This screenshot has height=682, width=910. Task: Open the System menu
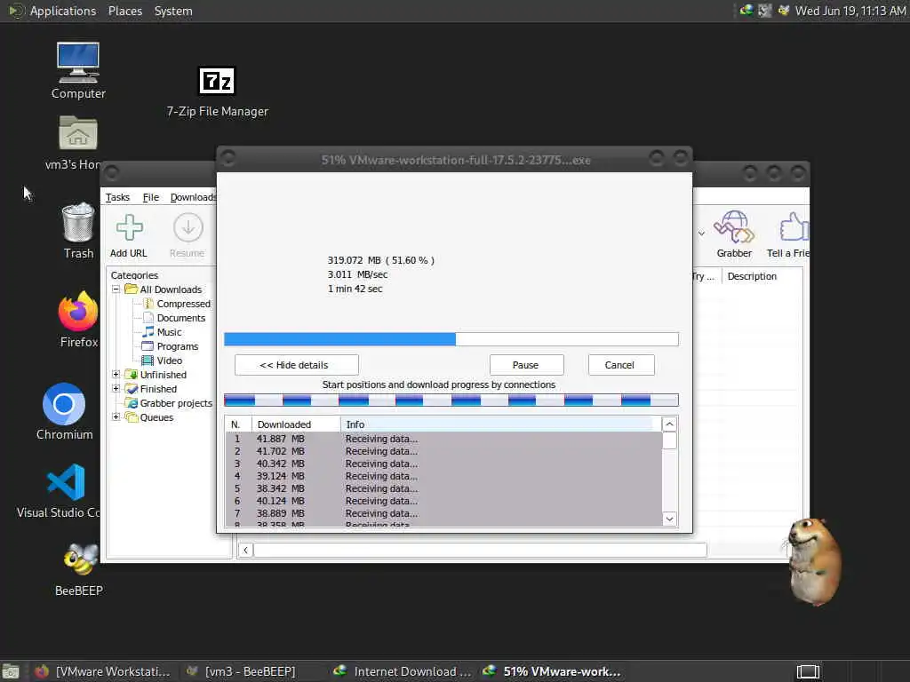tap(173, 11)
